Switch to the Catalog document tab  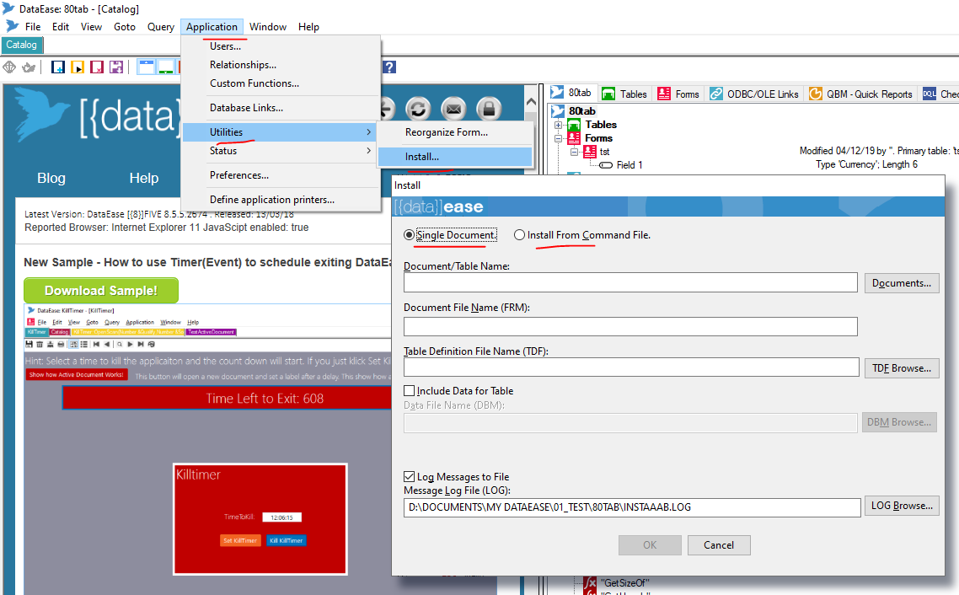[21, 45]
